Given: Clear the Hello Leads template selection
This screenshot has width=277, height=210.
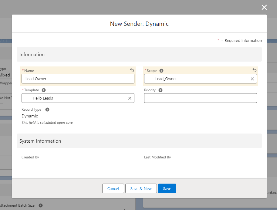Looking at the screenshot, I should [130, 98].
